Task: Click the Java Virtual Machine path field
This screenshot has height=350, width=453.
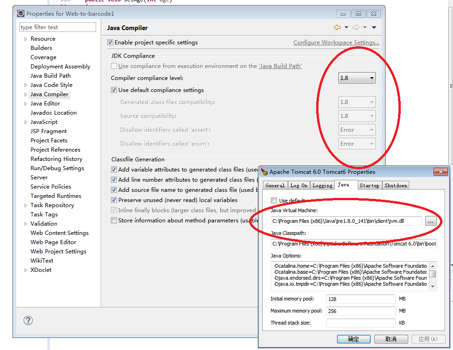Action: 346,221
